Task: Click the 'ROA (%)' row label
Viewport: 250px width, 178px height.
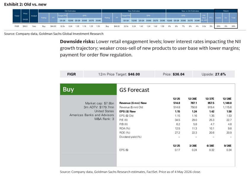Action: [x=125, y=128]
